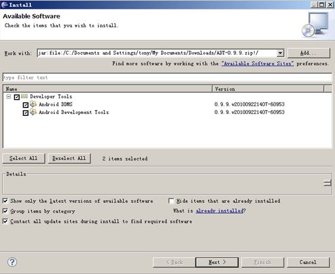
Task: Click the Add... button
Action: click(x=309, y=53)
